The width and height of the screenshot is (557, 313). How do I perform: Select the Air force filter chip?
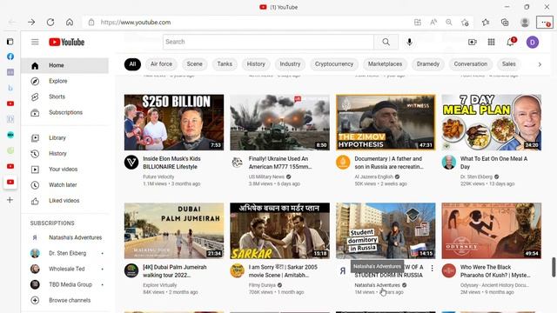click(161, 64)
